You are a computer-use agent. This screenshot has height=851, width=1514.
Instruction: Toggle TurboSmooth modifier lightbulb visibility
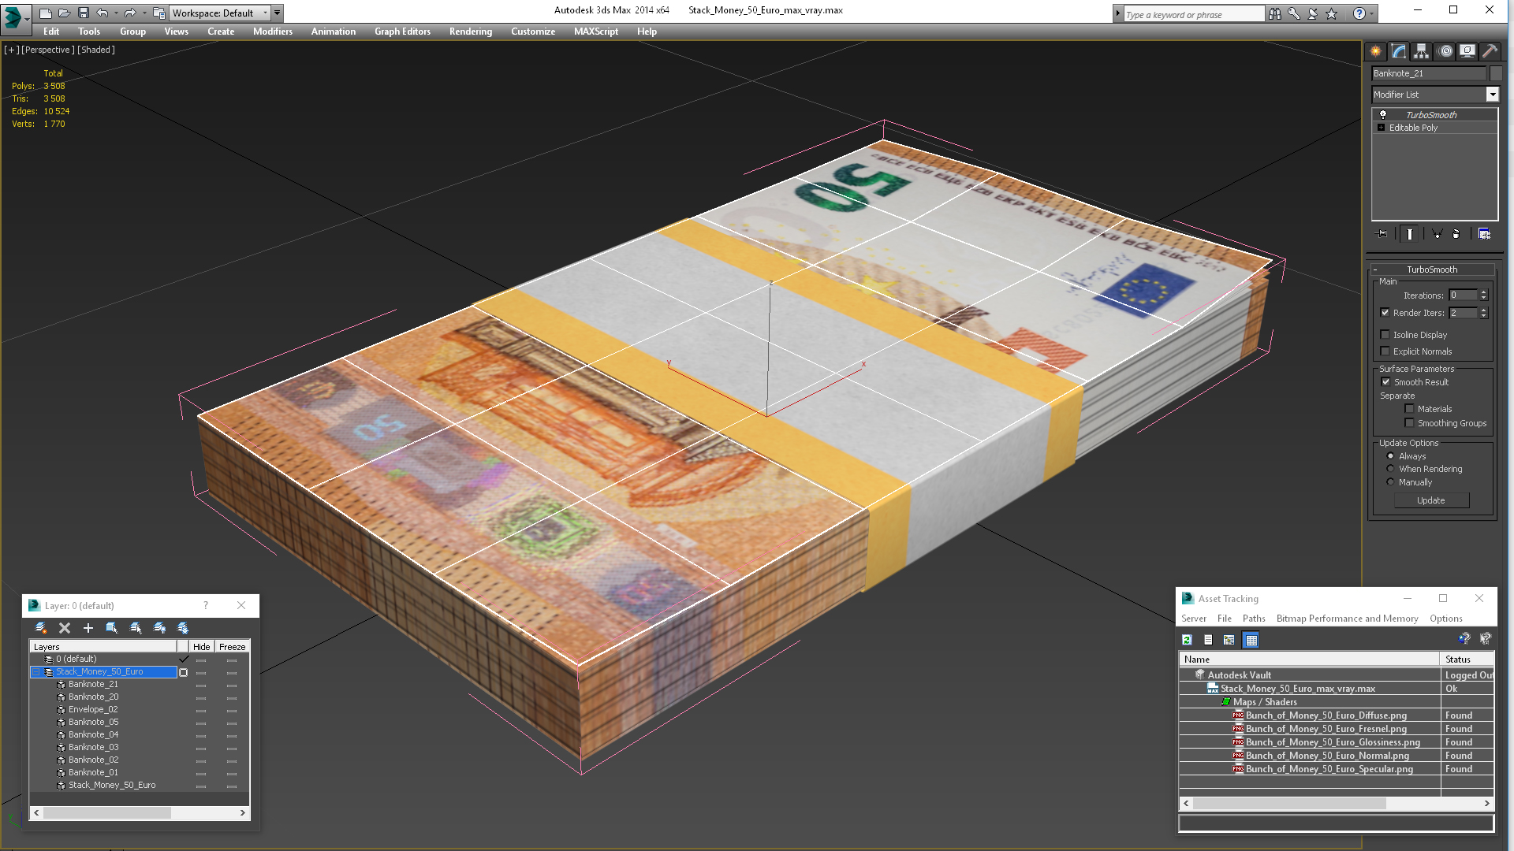click(1383, 115)
